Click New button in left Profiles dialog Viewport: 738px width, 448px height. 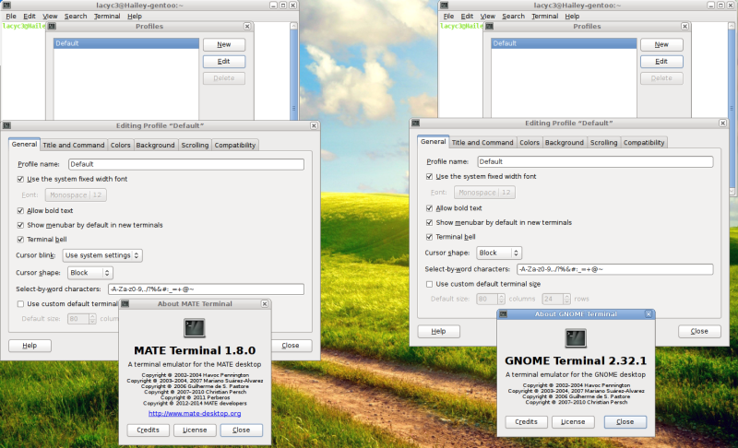click(x=224, y=44)
